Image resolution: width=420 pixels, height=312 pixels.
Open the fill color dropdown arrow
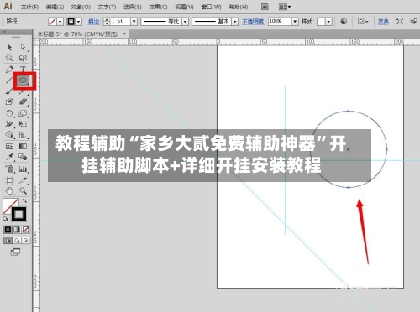(x=60, y=22)
